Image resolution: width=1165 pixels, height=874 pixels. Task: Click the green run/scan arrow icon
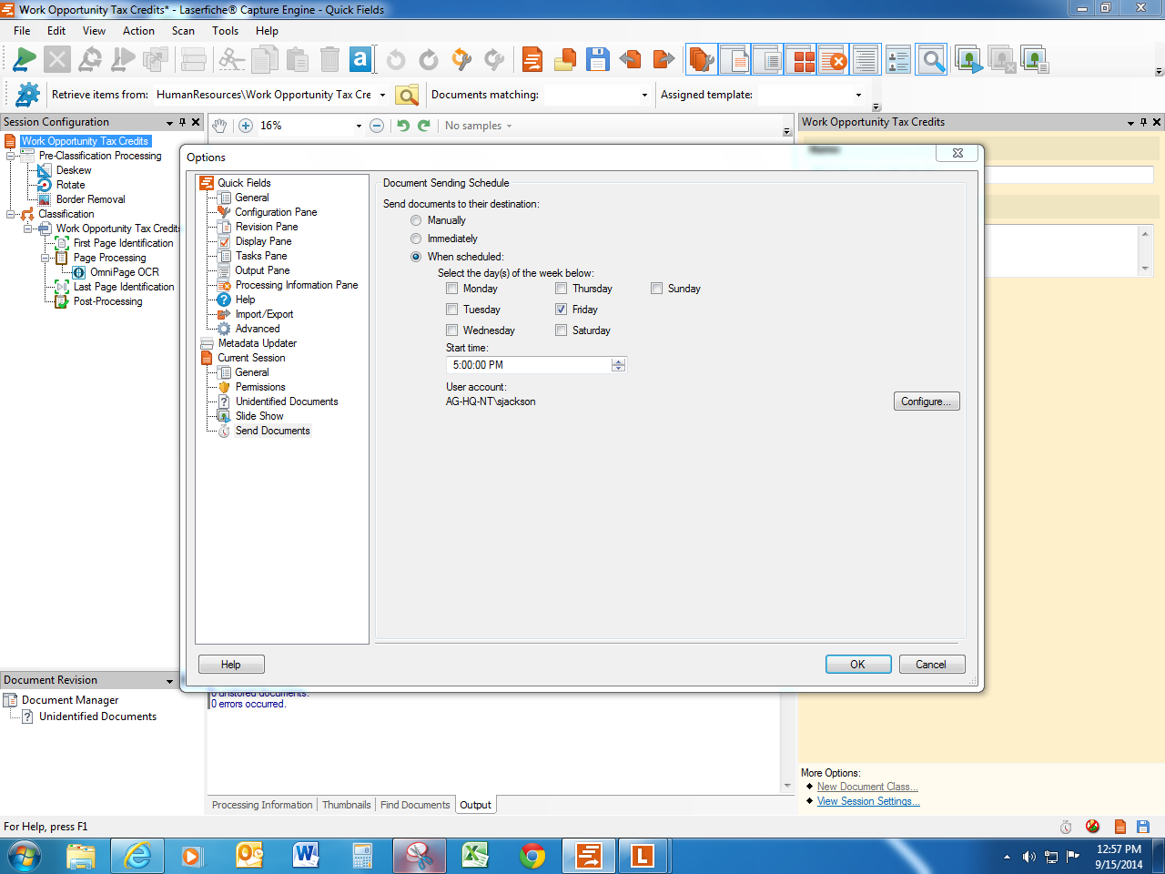[x=24, y=60]
